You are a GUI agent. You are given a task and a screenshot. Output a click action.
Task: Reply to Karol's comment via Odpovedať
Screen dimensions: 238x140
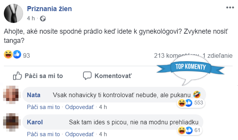[80, 134]
